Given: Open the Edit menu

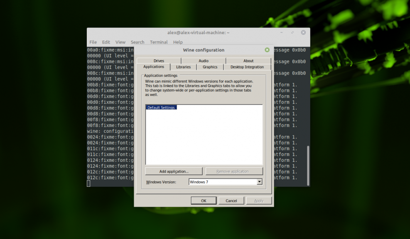Looking at the screenshot, I should (x=106, y=42).
